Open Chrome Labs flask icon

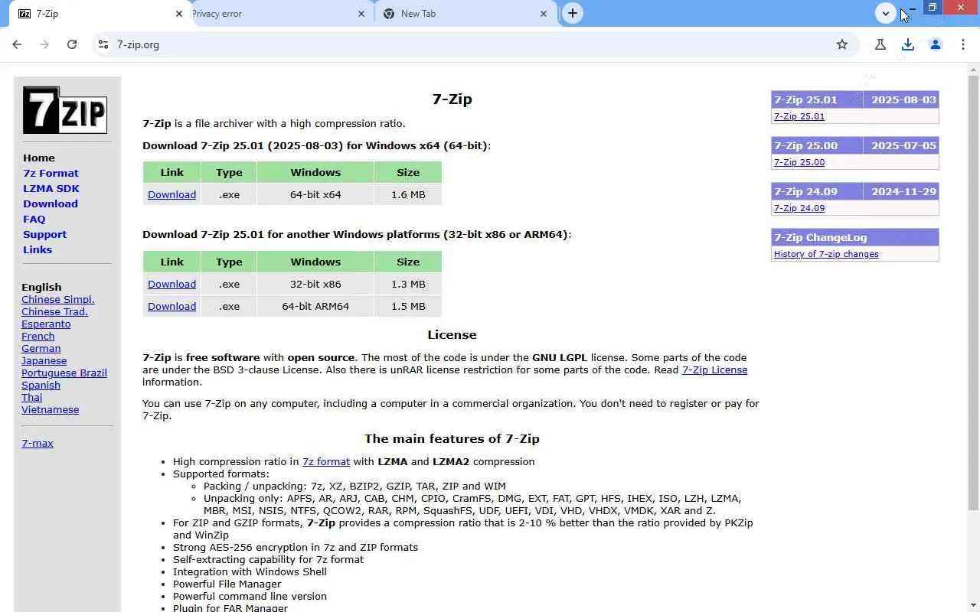[880, 44]
